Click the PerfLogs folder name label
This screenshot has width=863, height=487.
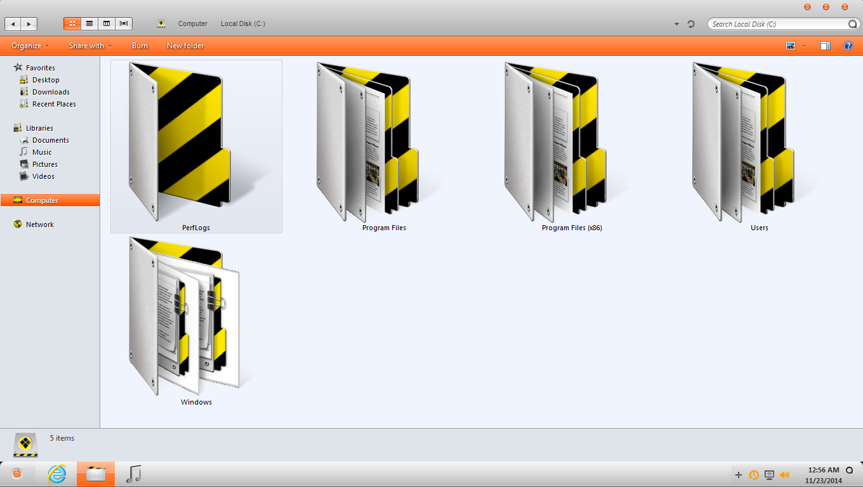pos(196,228)
